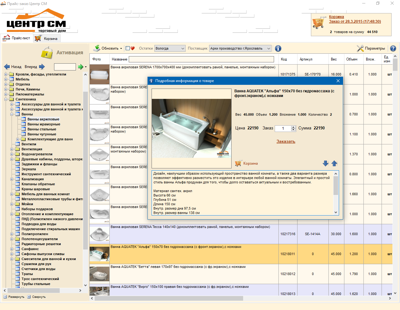The height and width of the screenshot is (310, 400).
Task: Click the product table vertical scrollbar
Action: (x=395, y=175)
